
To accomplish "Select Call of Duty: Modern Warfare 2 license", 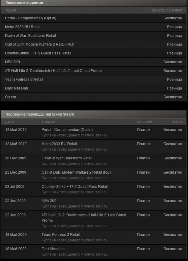I will point(93,45).
